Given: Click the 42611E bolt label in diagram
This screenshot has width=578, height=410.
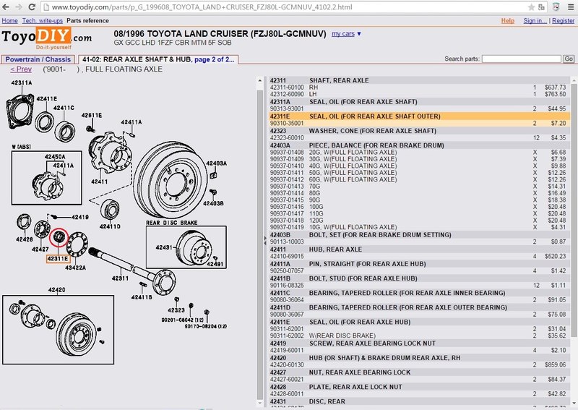Looking at the screenshot, I should [x=92, y=115].
